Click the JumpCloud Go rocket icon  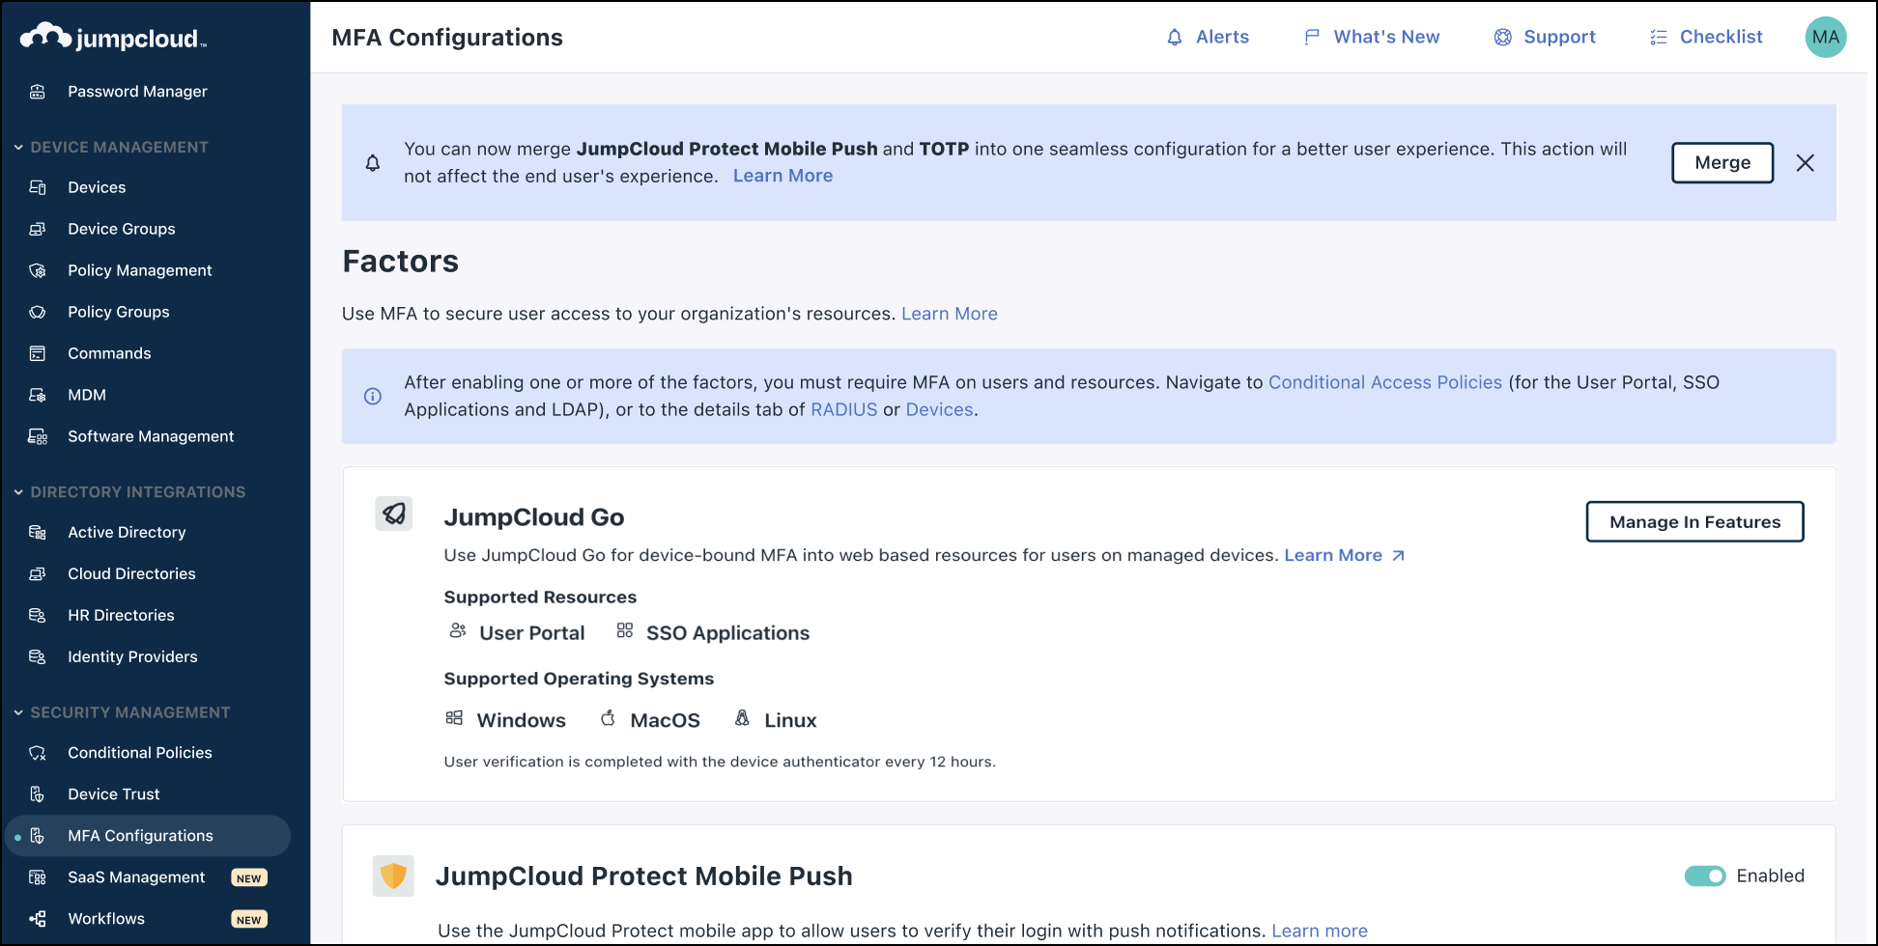point(394,514)
